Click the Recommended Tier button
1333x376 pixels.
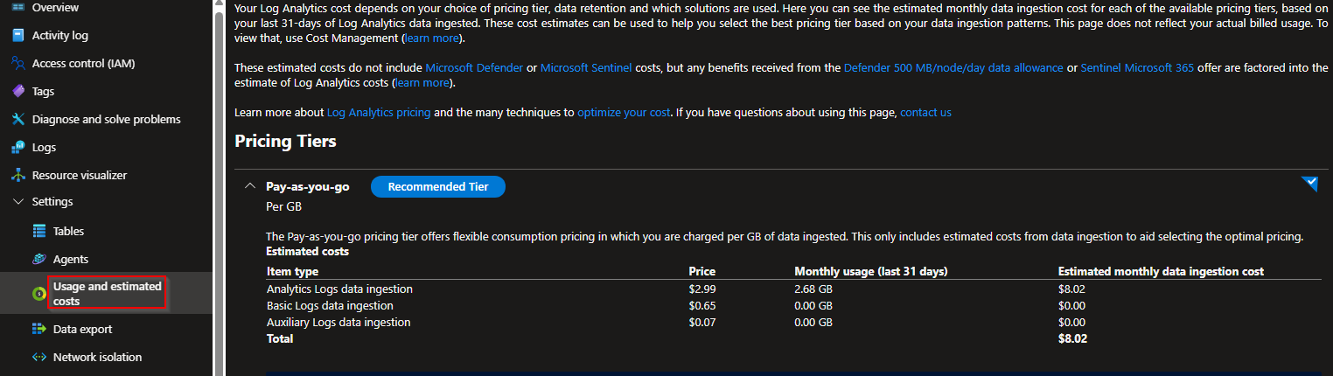tap(438, 186)
